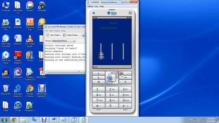Screen dimensions: 219x123
Task: Click the D-pad right arrow
Action: tap(117, 78)
